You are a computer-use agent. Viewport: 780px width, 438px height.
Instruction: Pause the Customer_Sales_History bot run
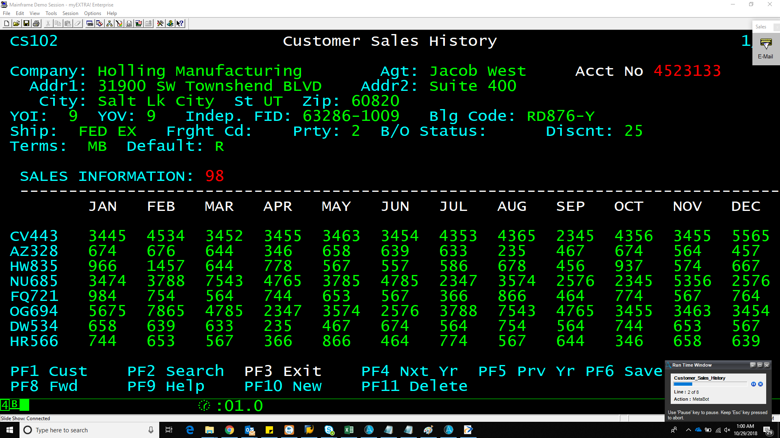[x=753, y=384]
